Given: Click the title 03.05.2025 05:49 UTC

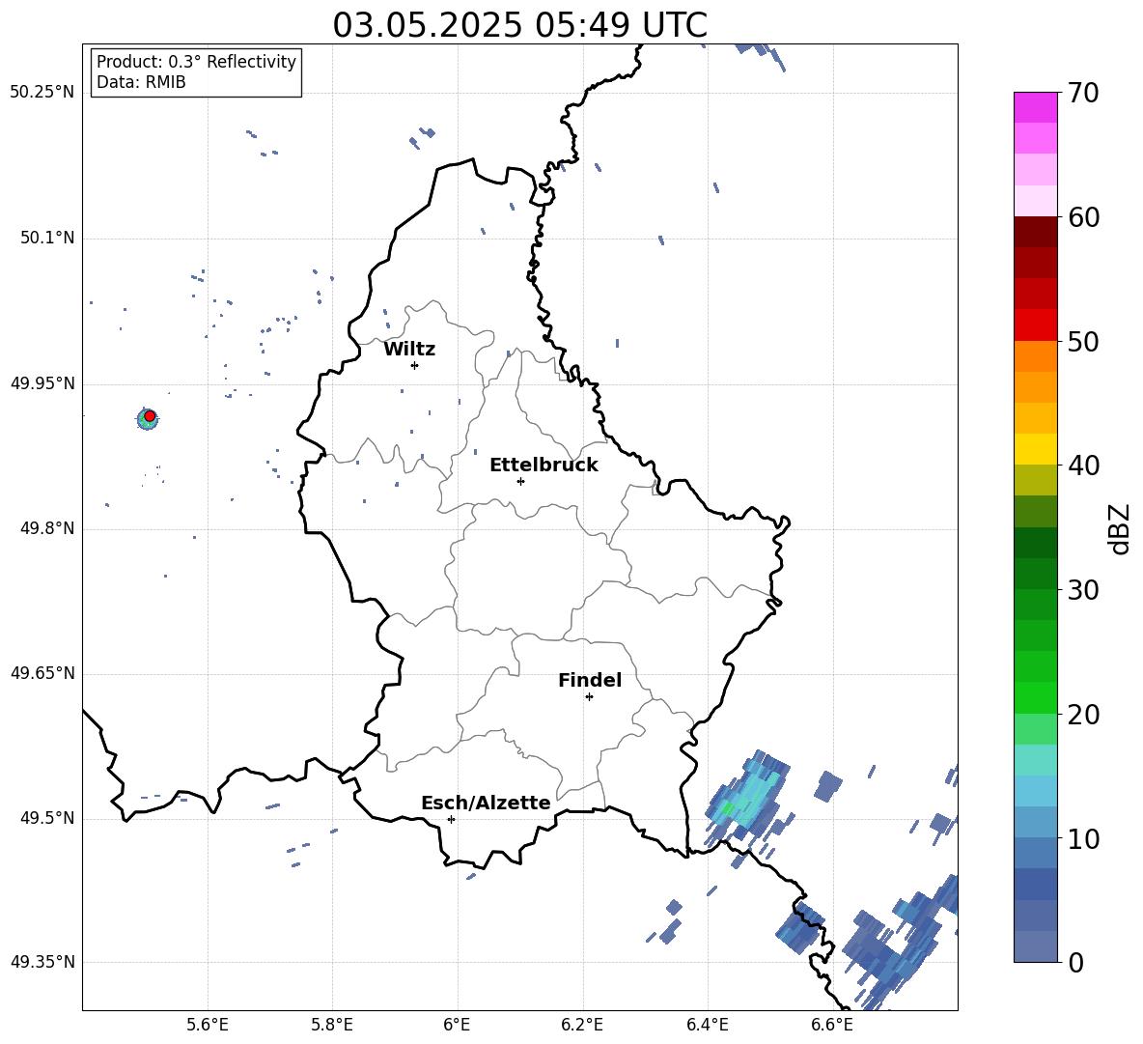Looking at the screenshot, I should coord(519,25).
